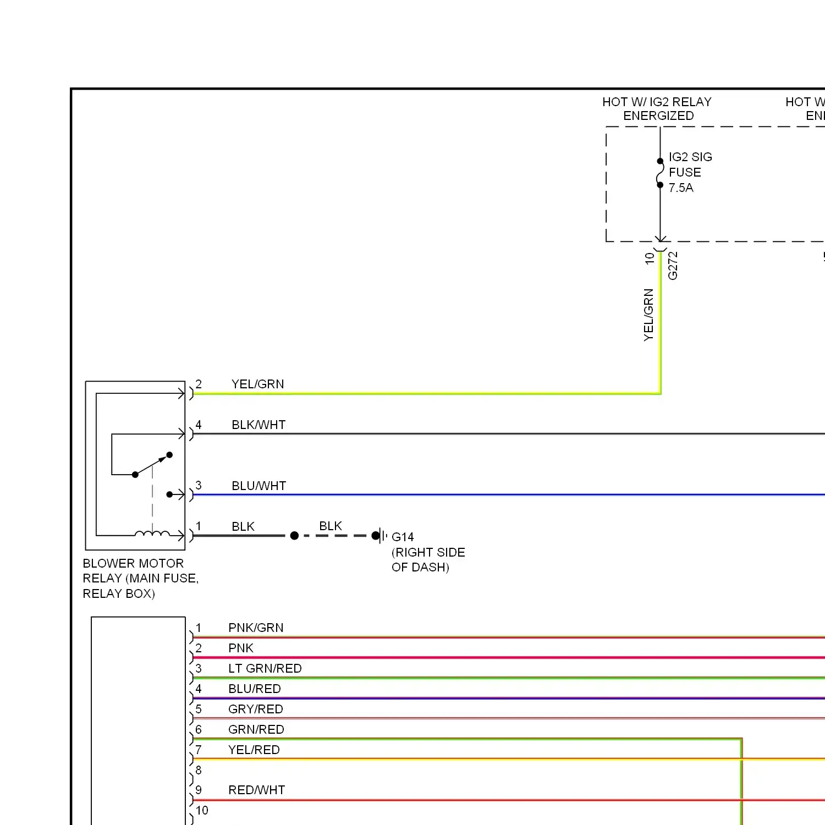Viewport: 825px width, 825px height.
Task: Click the vertical 'YEL/GRN' label below G272
Action: (649, 315)
